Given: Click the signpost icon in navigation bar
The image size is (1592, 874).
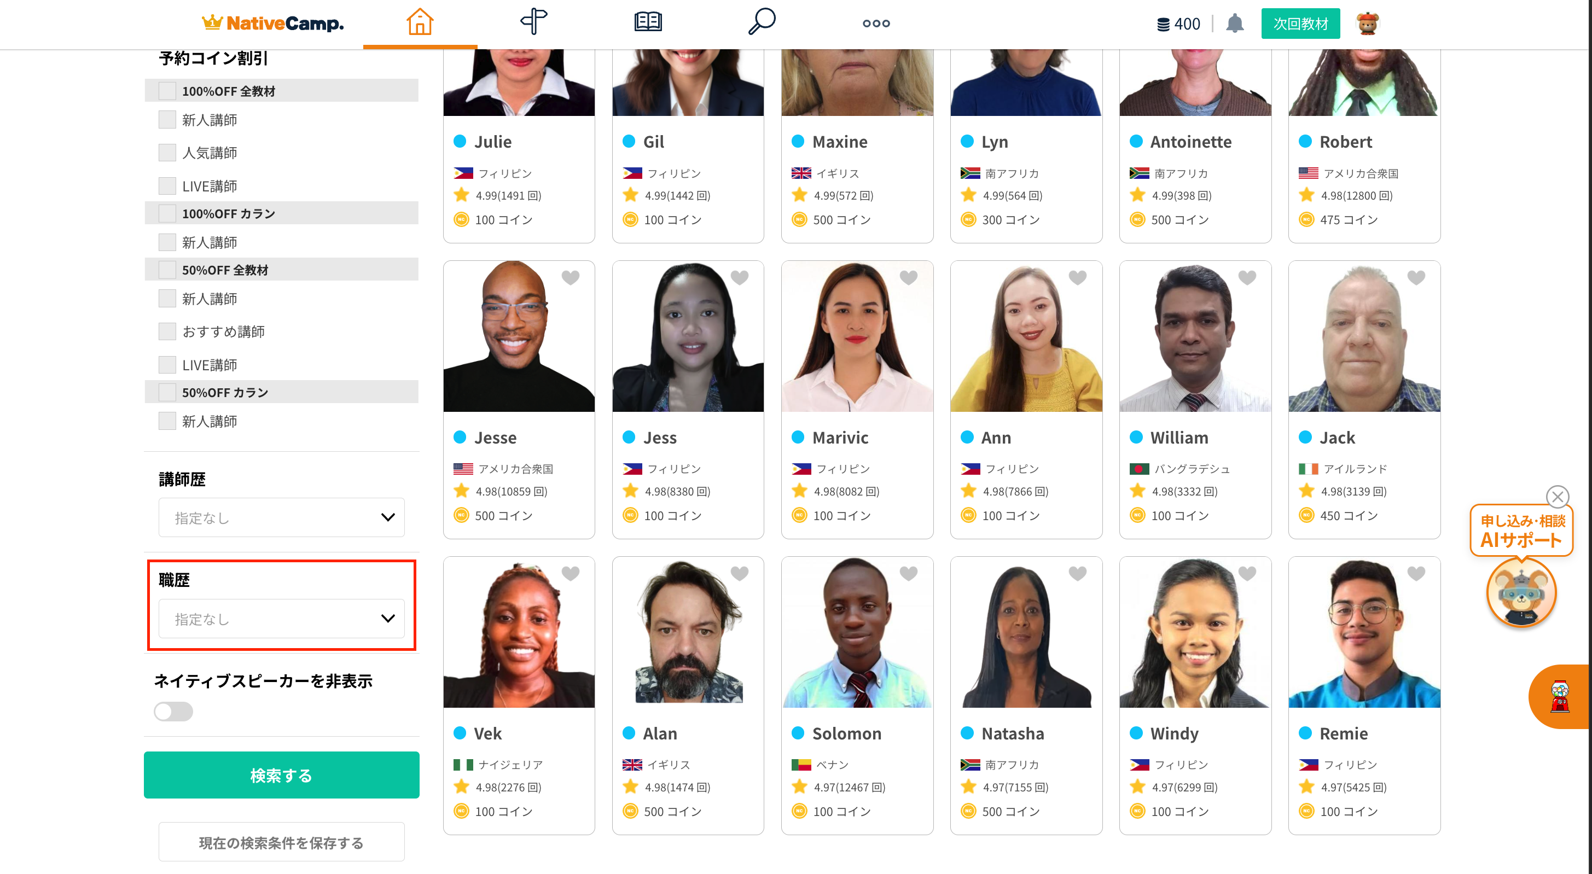Looking at the screenshot, I should click(533, 23).
